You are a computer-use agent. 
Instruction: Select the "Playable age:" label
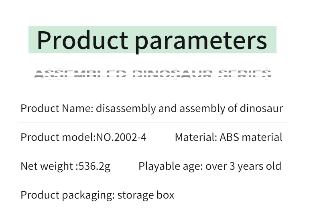(171, 166)
